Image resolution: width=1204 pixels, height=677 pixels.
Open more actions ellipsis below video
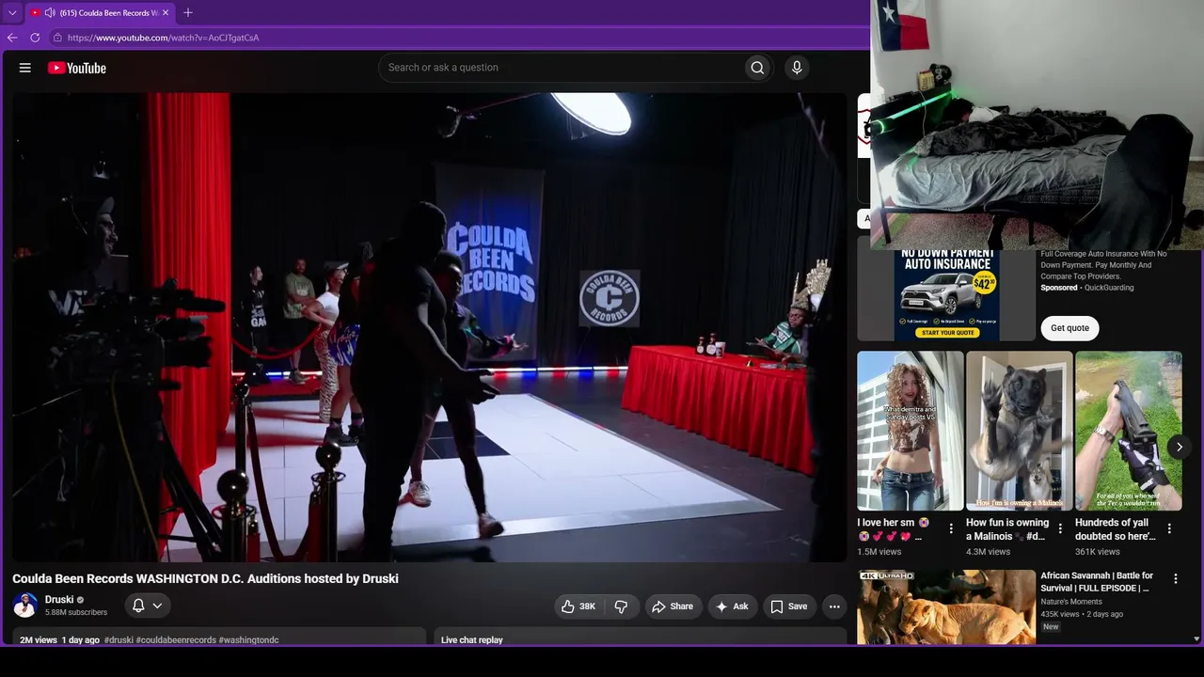834,606
